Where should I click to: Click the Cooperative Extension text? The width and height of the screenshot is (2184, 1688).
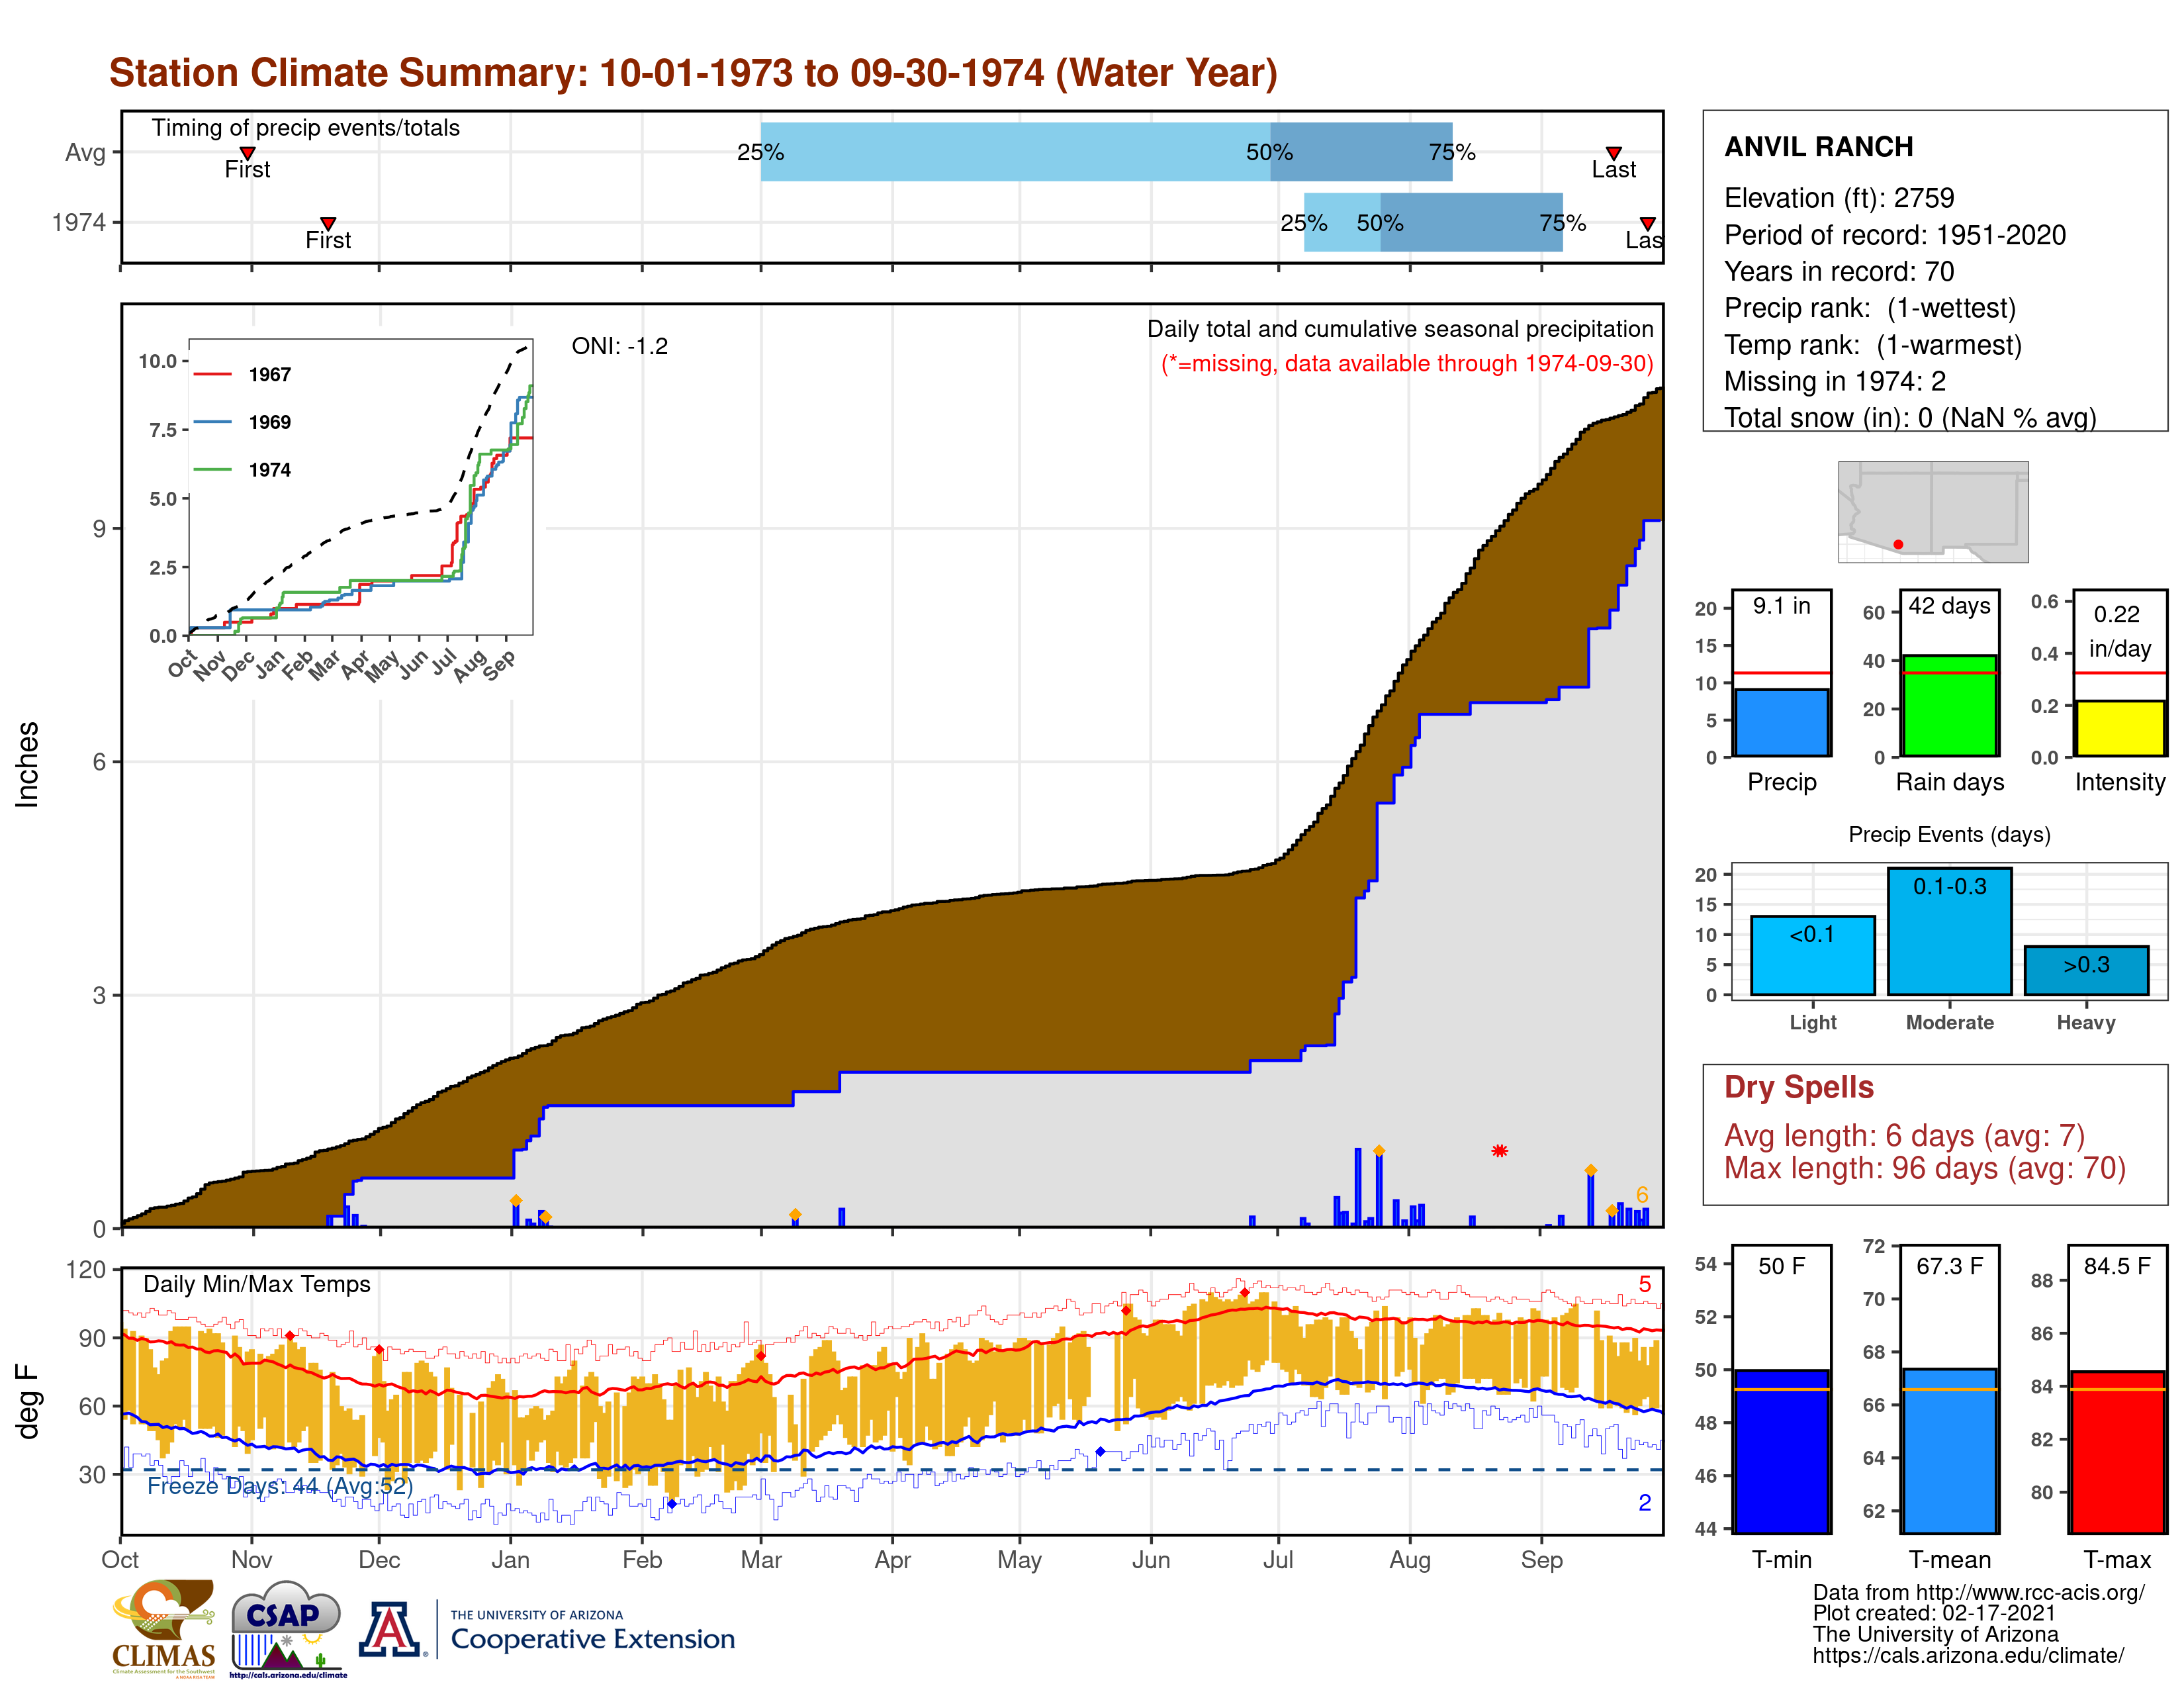592,1639
